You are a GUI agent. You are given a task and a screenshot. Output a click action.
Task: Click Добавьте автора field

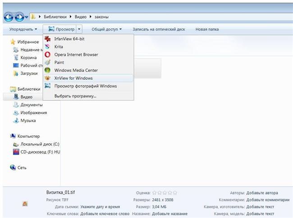click(262, 193)
